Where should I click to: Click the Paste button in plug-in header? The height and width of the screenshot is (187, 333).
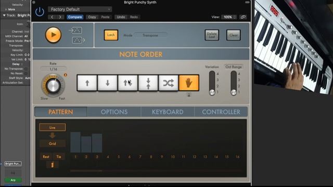(x=105, y=17)
